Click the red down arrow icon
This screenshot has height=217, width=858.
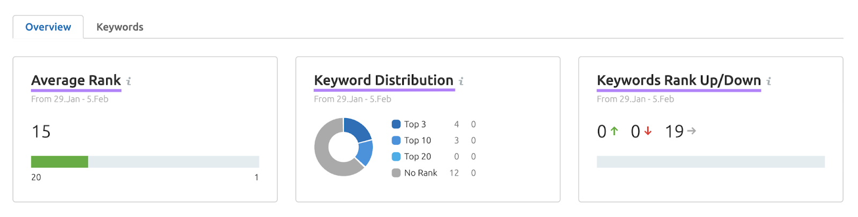pos(648,131)
